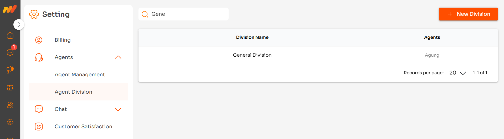Open the megaphone broadcast icon
This screenshot has height=139, width=504.
(x=10, y=70)
